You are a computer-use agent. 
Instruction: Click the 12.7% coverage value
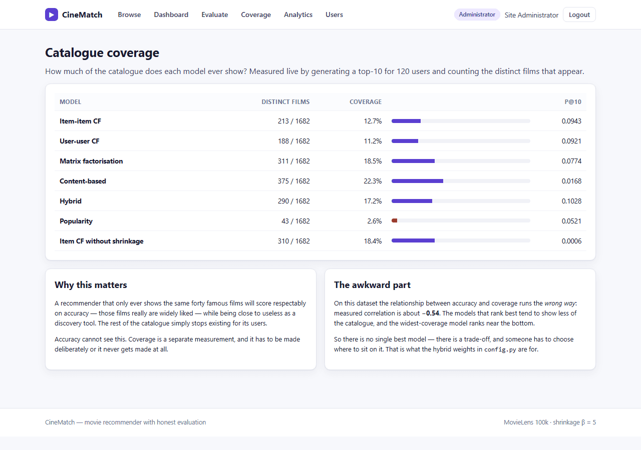[x=373, y=121]
